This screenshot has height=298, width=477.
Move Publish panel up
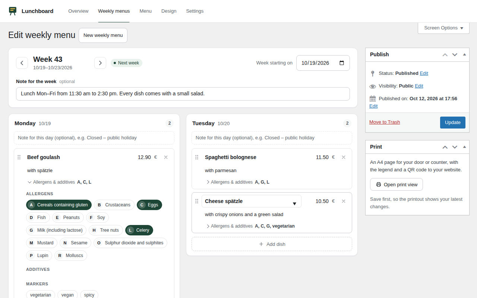(445, 54)
